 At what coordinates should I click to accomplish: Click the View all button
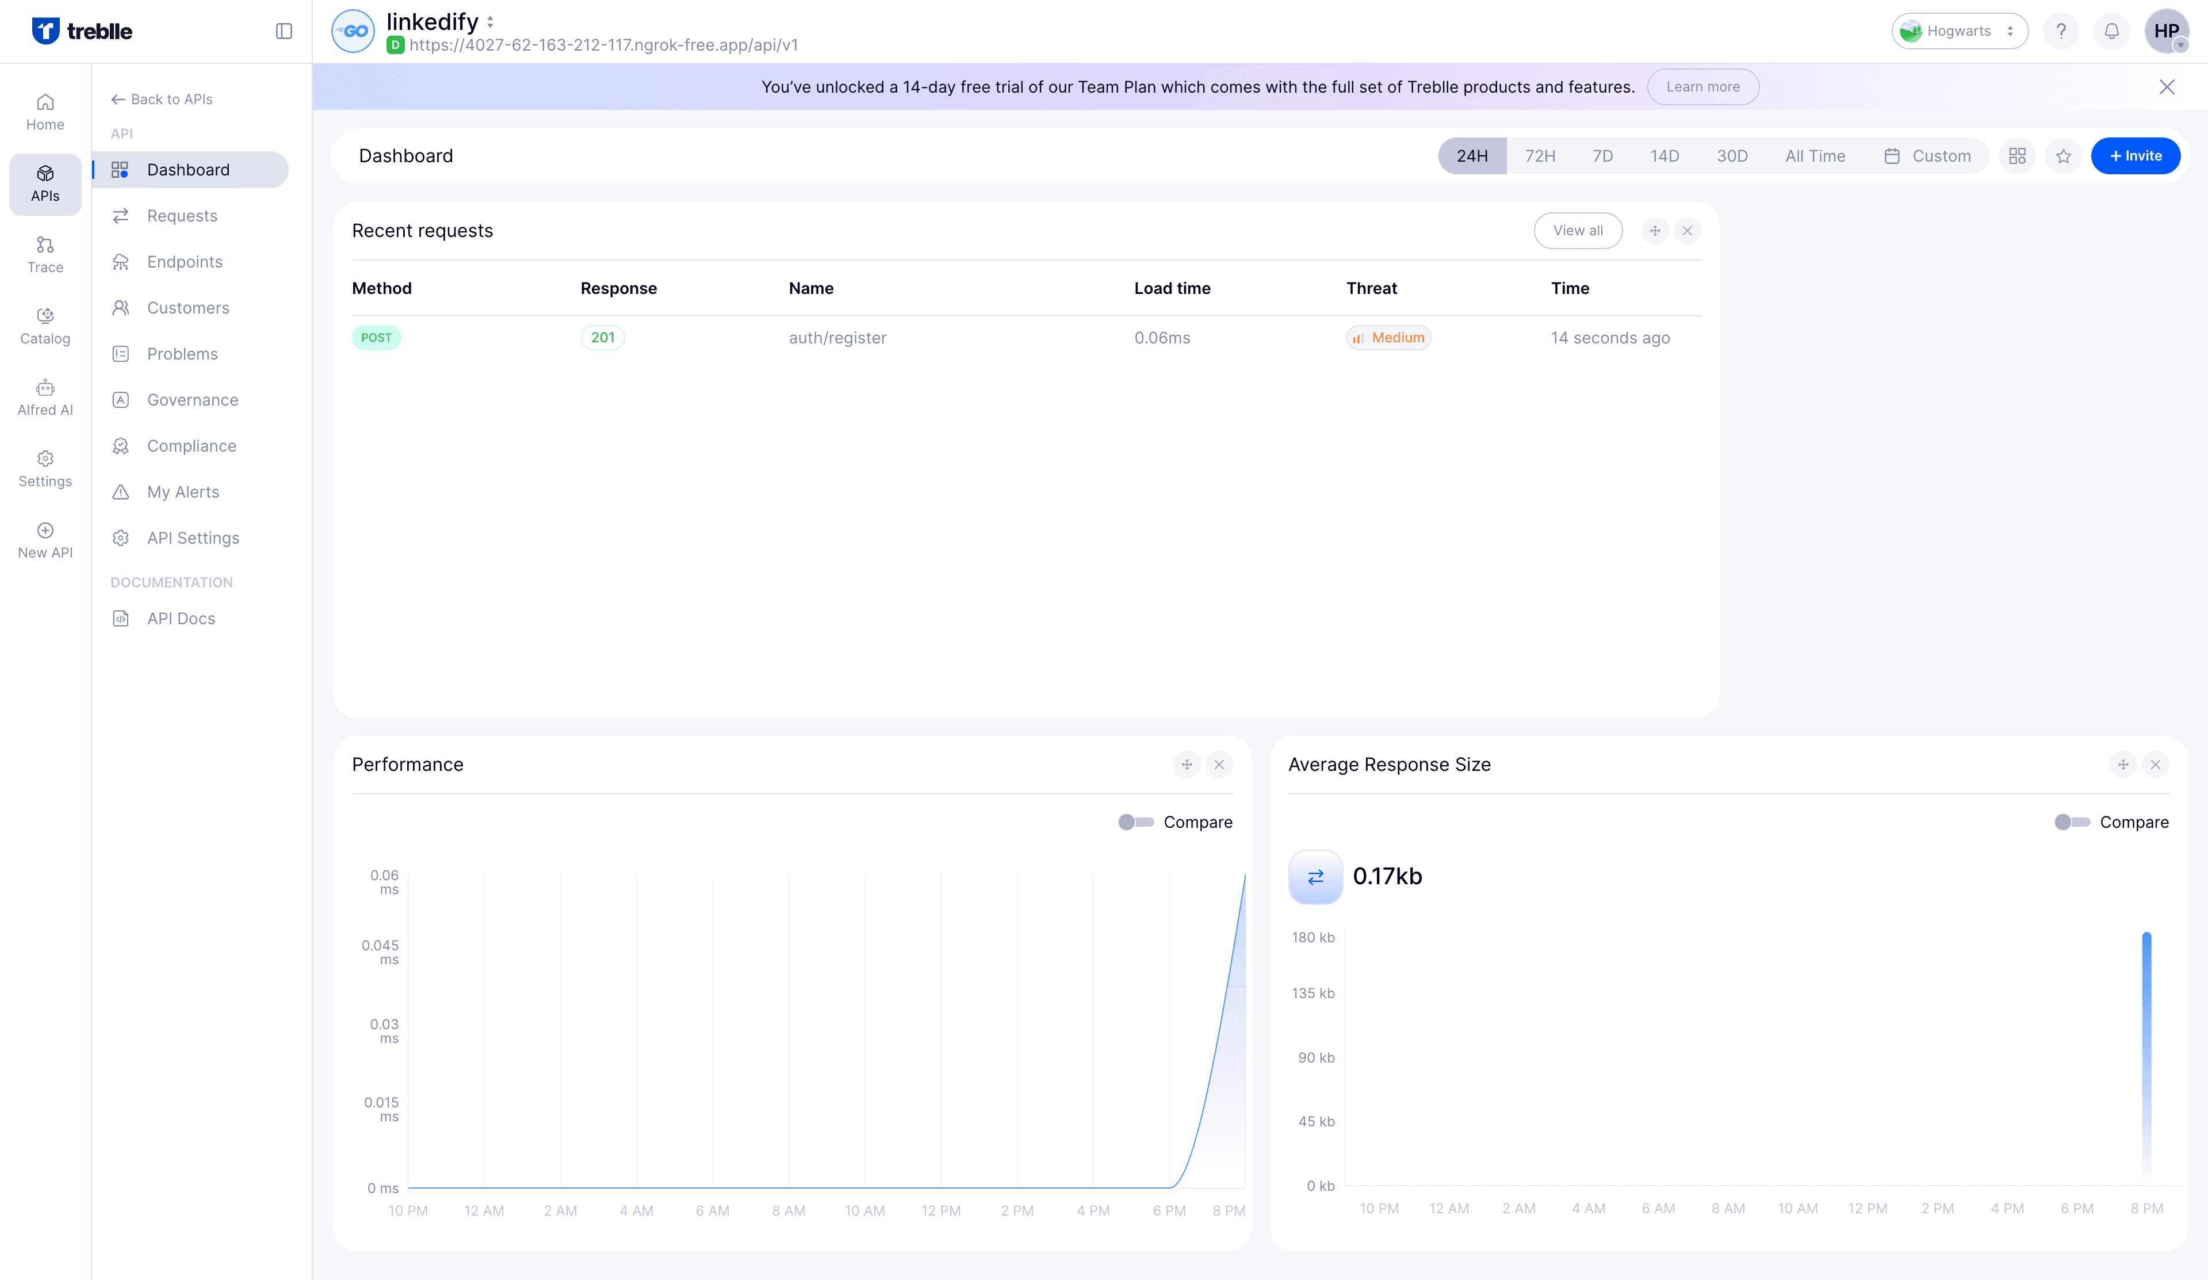click(1577, 231)
